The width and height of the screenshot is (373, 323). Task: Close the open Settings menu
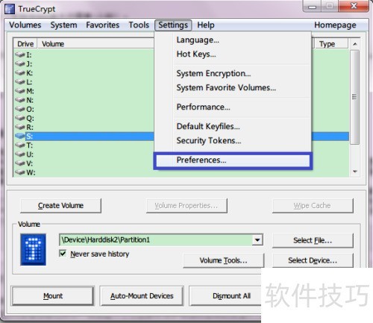tap(173, 25)
